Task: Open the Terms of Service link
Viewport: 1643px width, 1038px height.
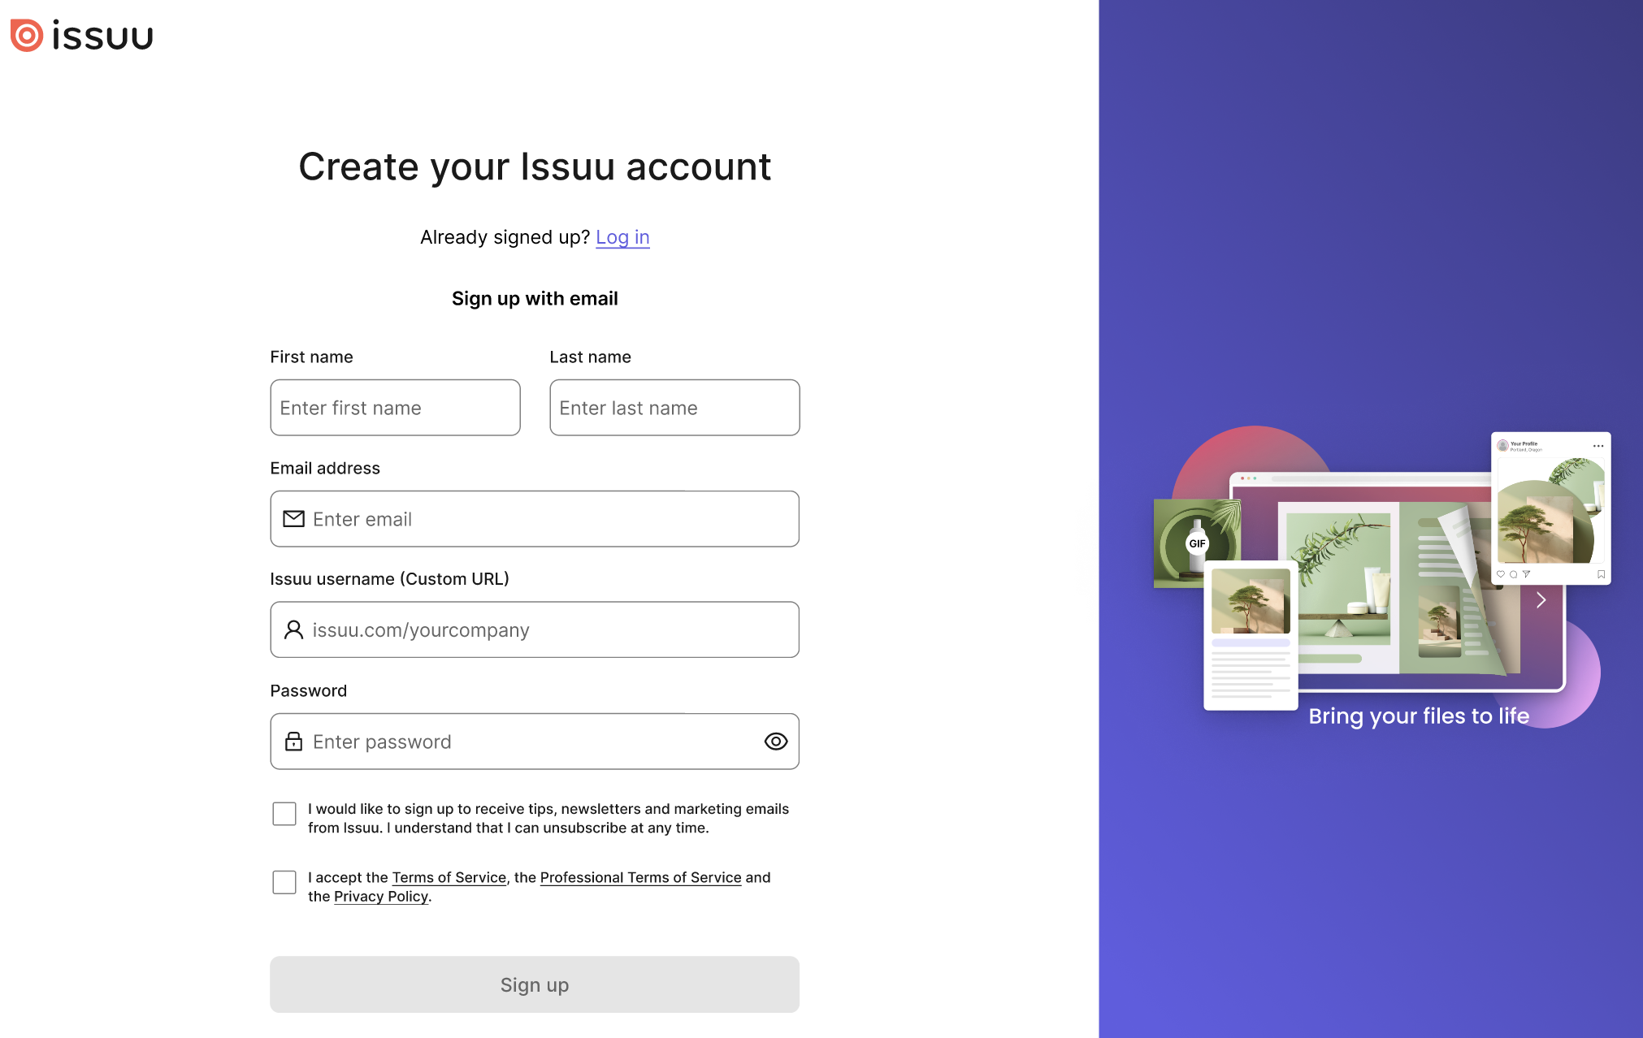Action: click(x=449, y=877)
